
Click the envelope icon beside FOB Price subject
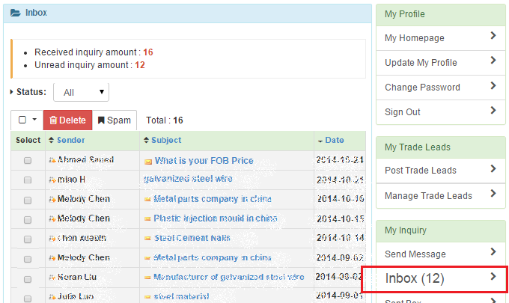click(x=148, y=162)
